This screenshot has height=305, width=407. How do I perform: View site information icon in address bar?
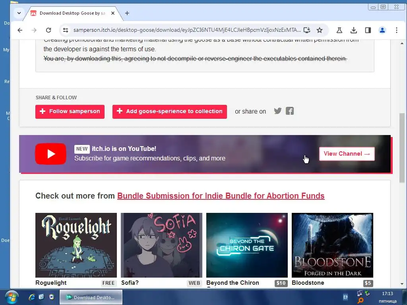click(x=66, y=30)
